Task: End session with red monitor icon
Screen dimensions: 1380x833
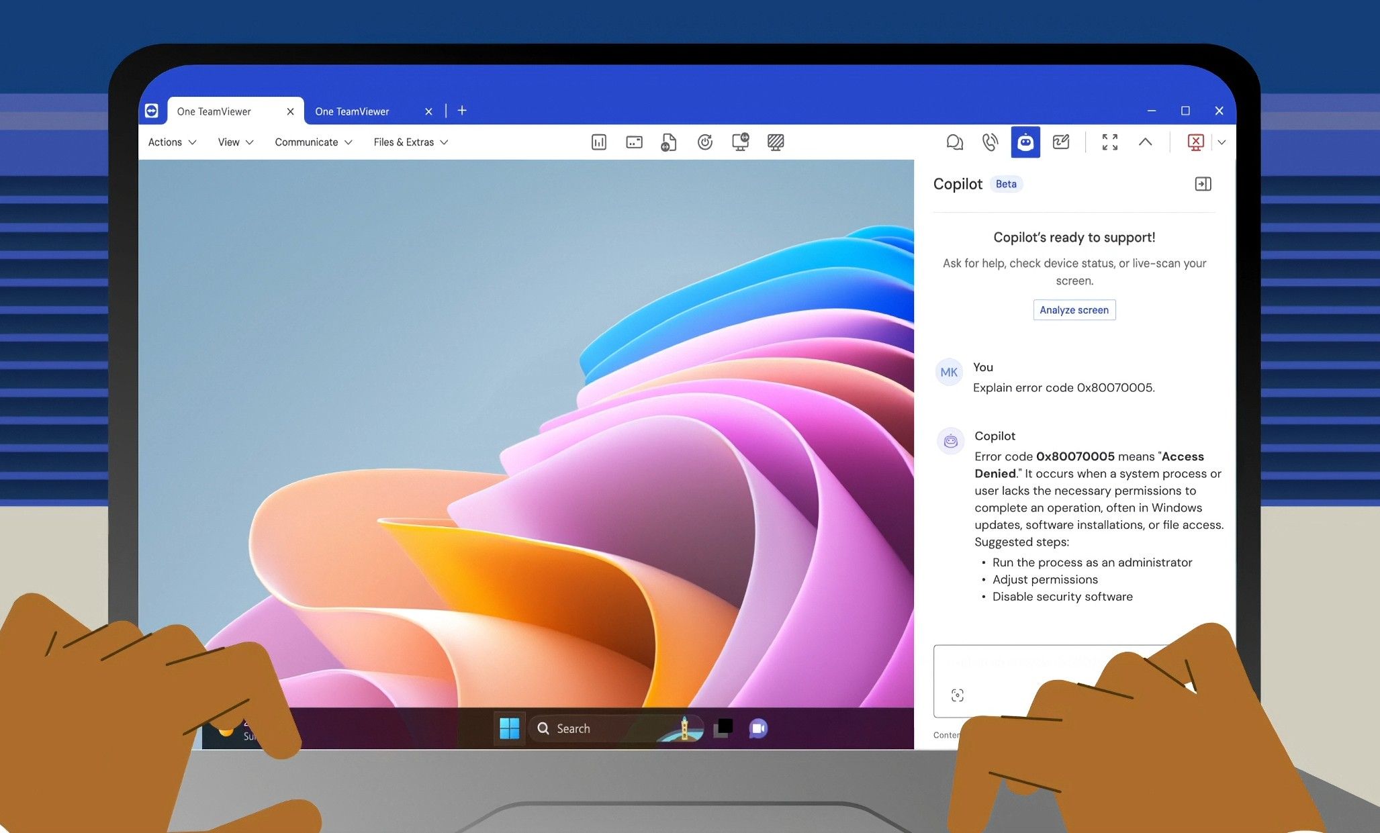Action: [1195, 142]
